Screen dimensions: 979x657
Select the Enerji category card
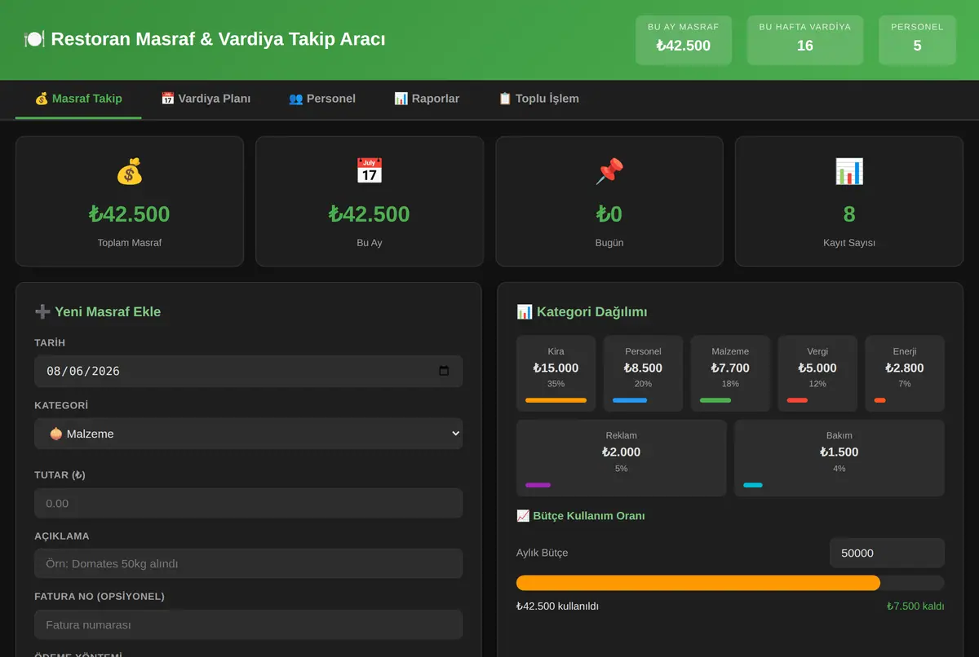(905, 373)
